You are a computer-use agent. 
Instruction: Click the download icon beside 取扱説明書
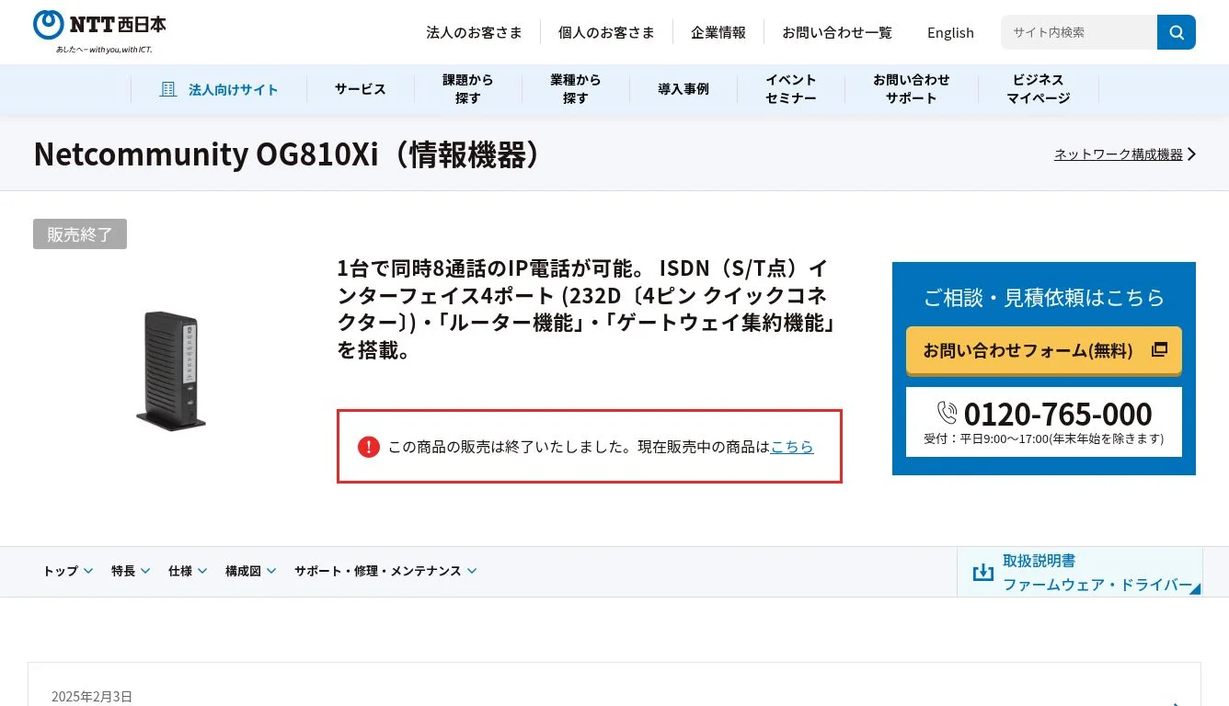(x=983, y=572)
